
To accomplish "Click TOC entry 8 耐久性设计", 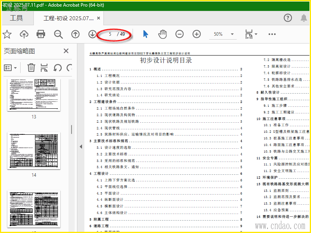I will 283,92.
